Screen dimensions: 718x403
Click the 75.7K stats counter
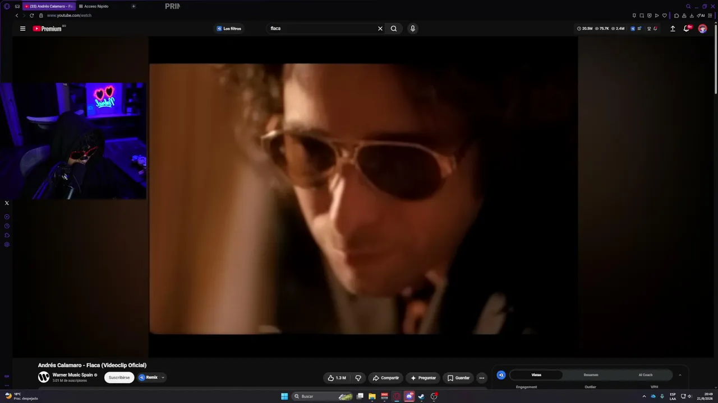602,29
